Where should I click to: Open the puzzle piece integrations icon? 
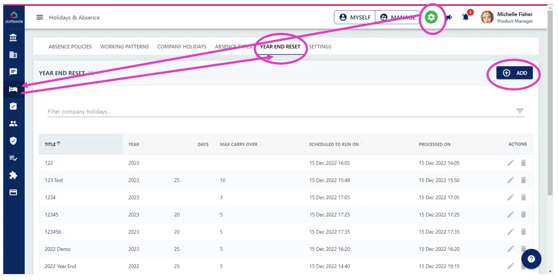coord(13,175)
